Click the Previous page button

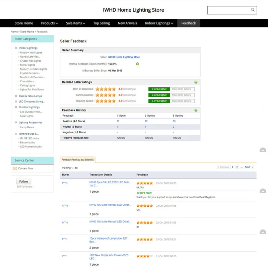tap(223, 167)
